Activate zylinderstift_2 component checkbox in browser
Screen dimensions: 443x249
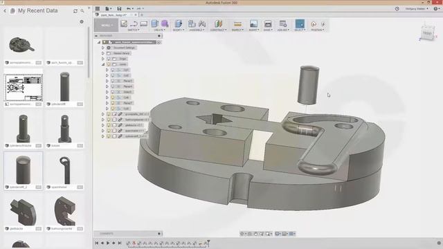click(114, 136)
